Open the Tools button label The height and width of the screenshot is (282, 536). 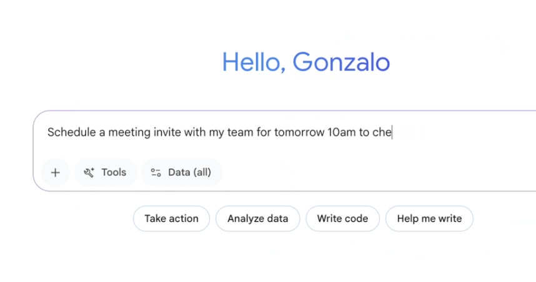click(114, 172)
